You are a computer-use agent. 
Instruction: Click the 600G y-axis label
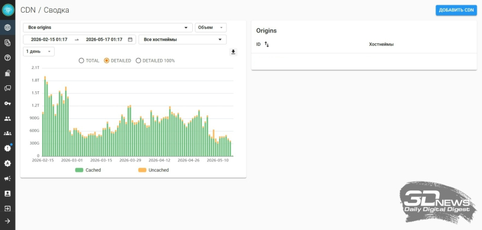coord(34,130)
